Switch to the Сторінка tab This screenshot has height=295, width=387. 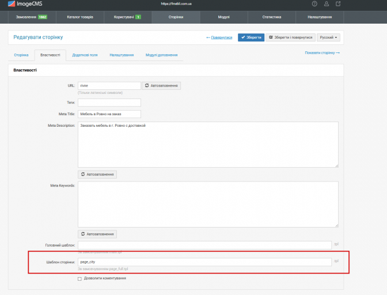[x=21, y=55]
